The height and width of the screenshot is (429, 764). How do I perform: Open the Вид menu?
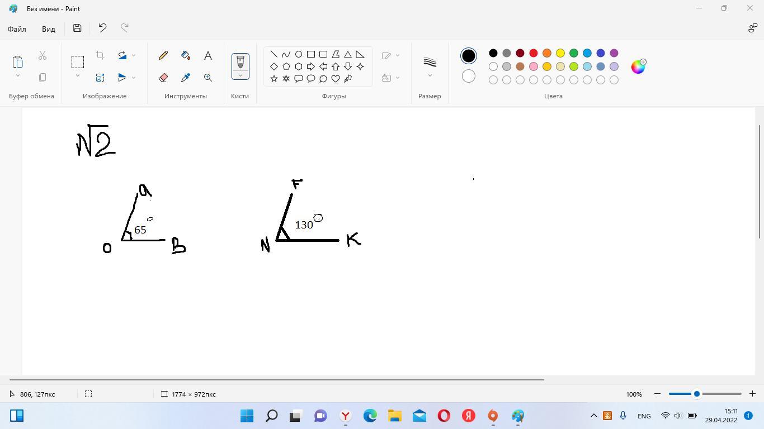pyautogui.click(x=49, y=28)
